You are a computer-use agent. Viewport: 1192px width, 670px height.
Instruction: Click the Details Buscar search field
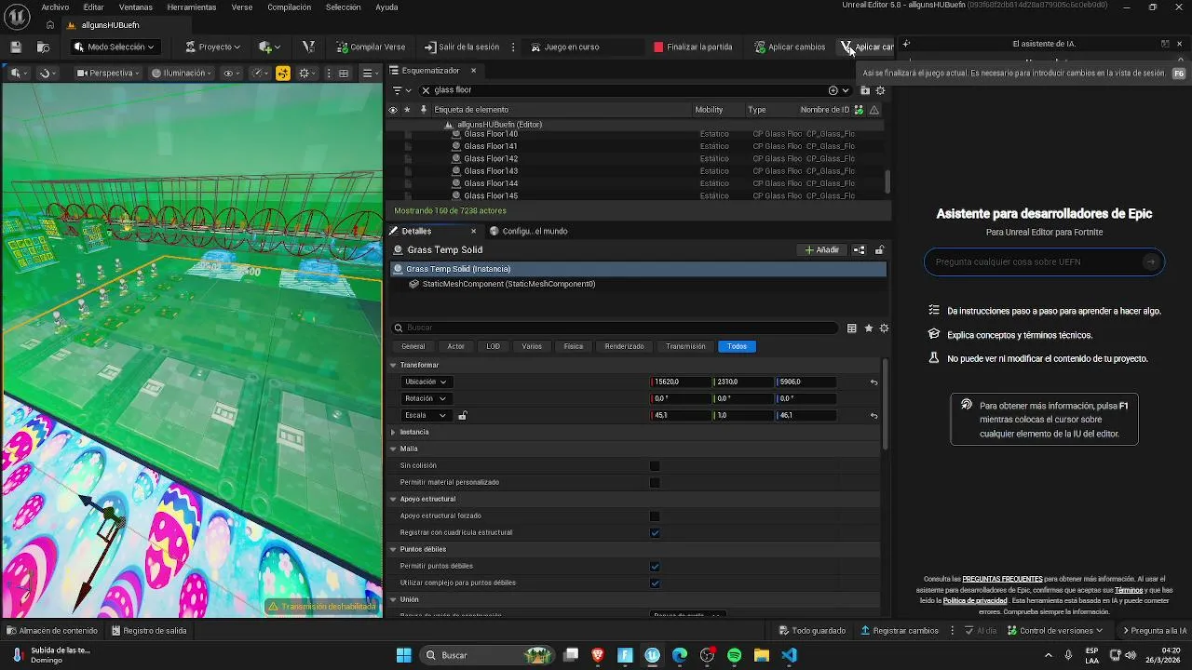pos(615,328)
